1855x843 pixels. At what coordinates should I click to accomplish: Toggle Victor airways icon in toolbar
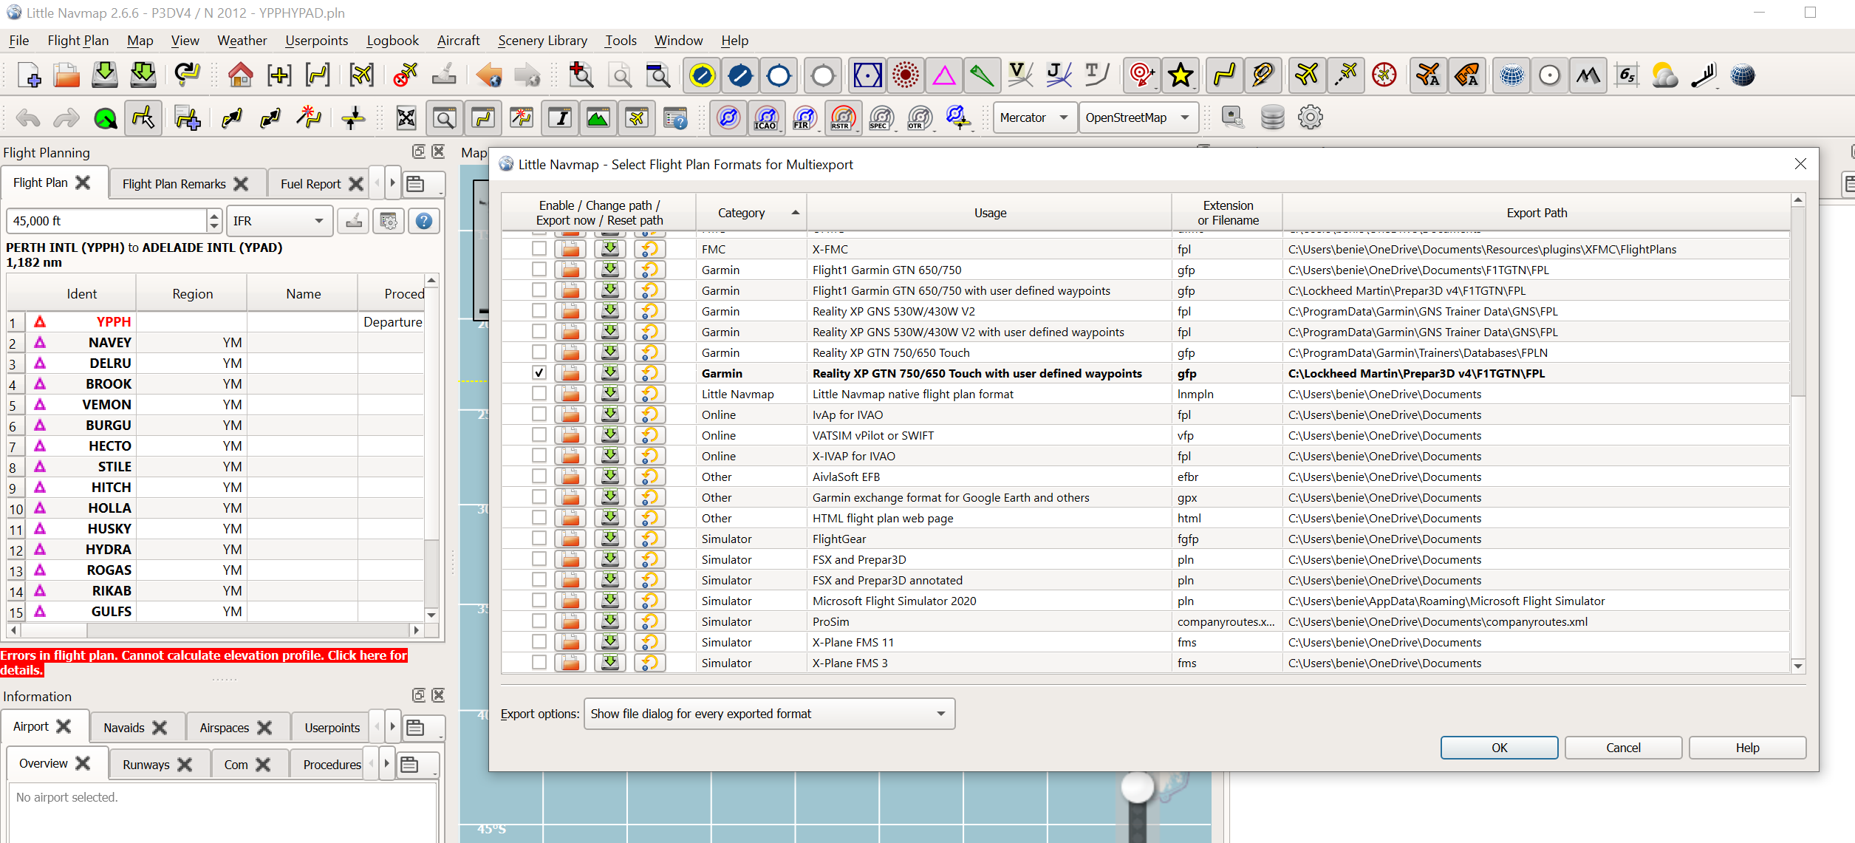coord(1020,75)
